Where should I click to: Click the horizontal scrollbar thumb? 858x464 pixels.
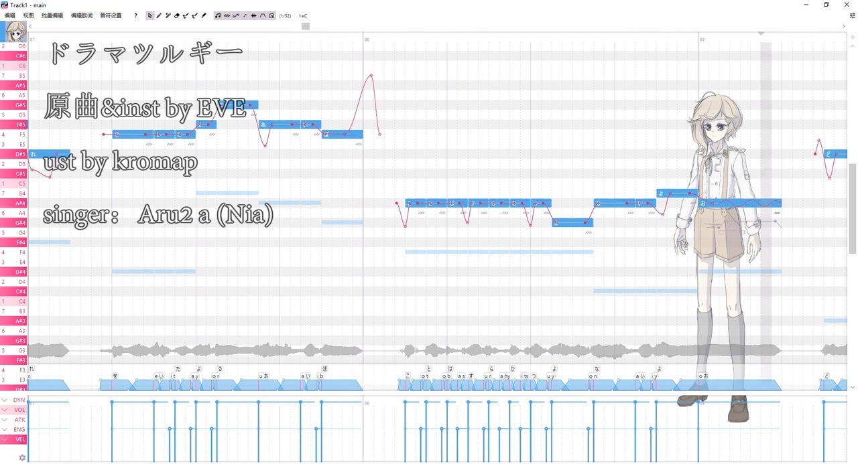tap(306, 26)
